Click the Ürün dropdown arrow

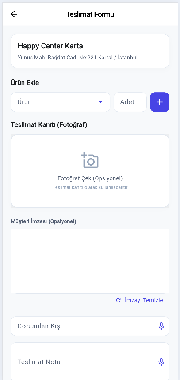tap(100, 102)
